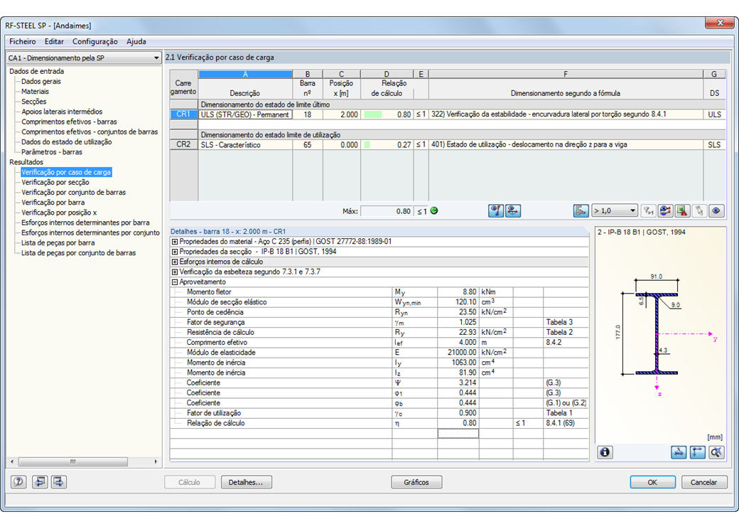
Task: Reset section view zoom icon
Action: (x=716, y=452)
